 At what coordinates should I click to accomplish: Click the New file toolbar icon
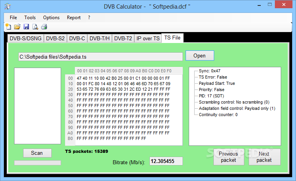pos(8,27)
